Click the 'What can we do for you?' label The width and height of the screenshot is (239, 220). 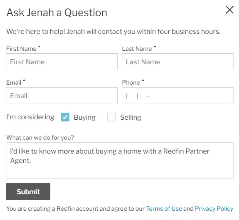tap(40, 137)
